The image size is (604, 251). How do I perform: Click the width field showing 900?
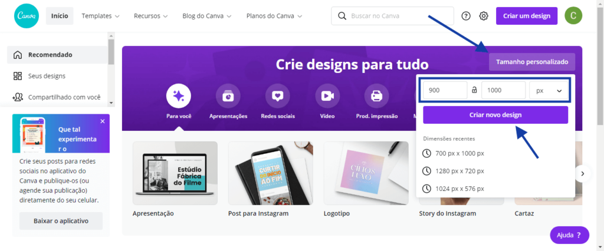(445, 91)
